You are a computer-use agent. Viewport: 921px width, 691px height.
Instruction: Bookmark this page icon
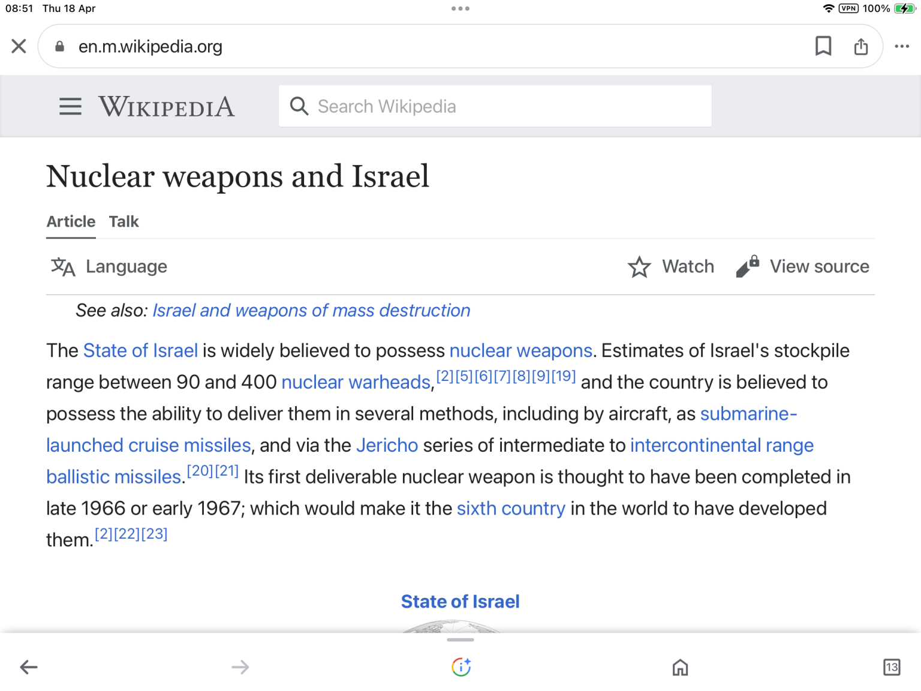coord(823,46)
